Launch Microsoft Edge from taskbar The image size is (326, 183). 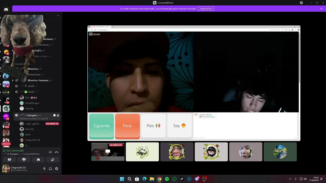[144, 179]
